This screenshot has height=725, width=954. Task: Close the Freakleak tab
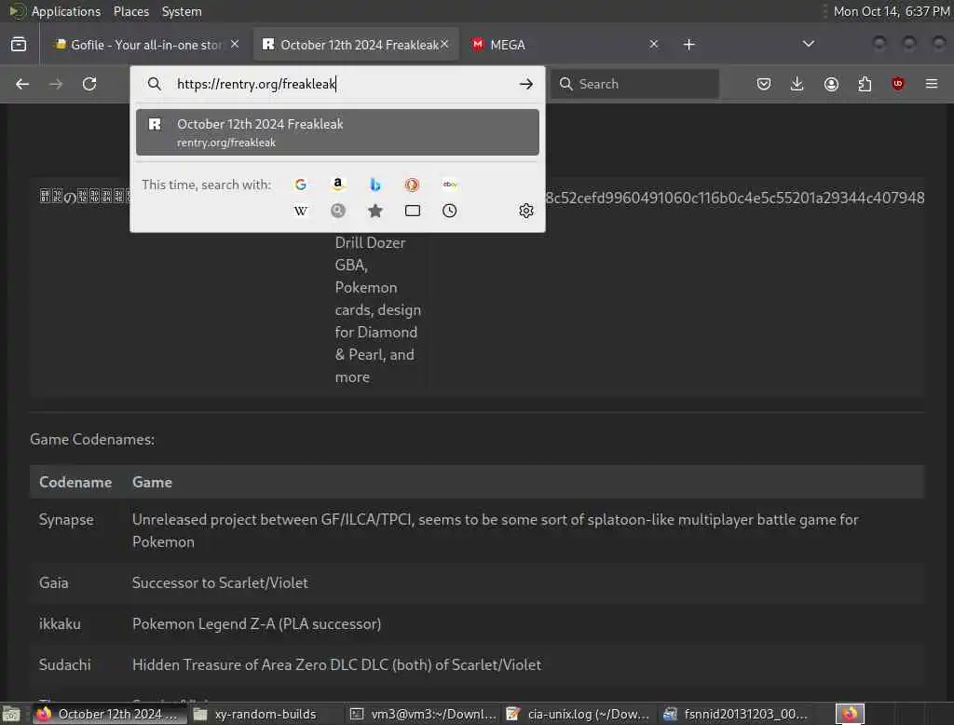tap(444, 45)
